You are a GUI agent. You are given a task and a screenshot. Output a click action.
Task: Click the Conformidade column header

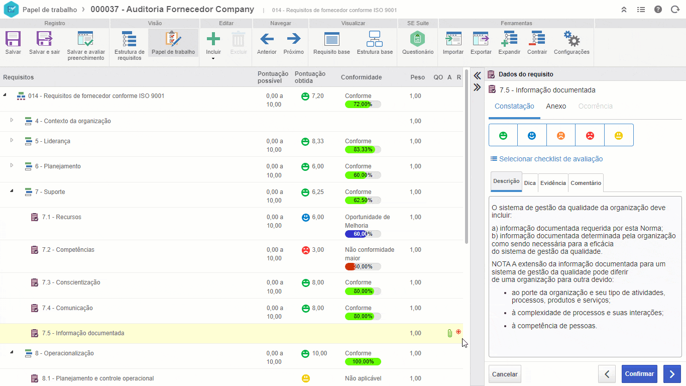[361, 77]
